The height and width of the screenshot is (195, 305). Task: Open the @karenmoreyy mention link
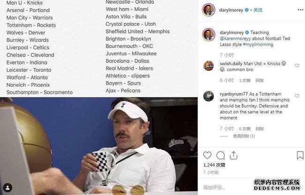(236, 38)
